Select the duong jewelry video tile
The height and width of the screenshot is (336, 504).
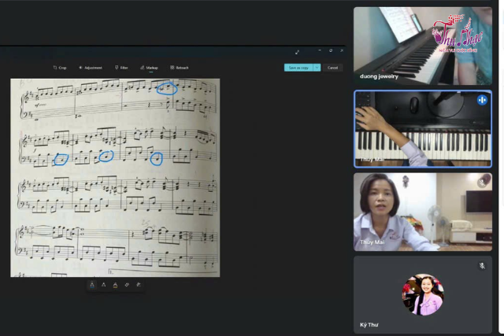[423, 46]
